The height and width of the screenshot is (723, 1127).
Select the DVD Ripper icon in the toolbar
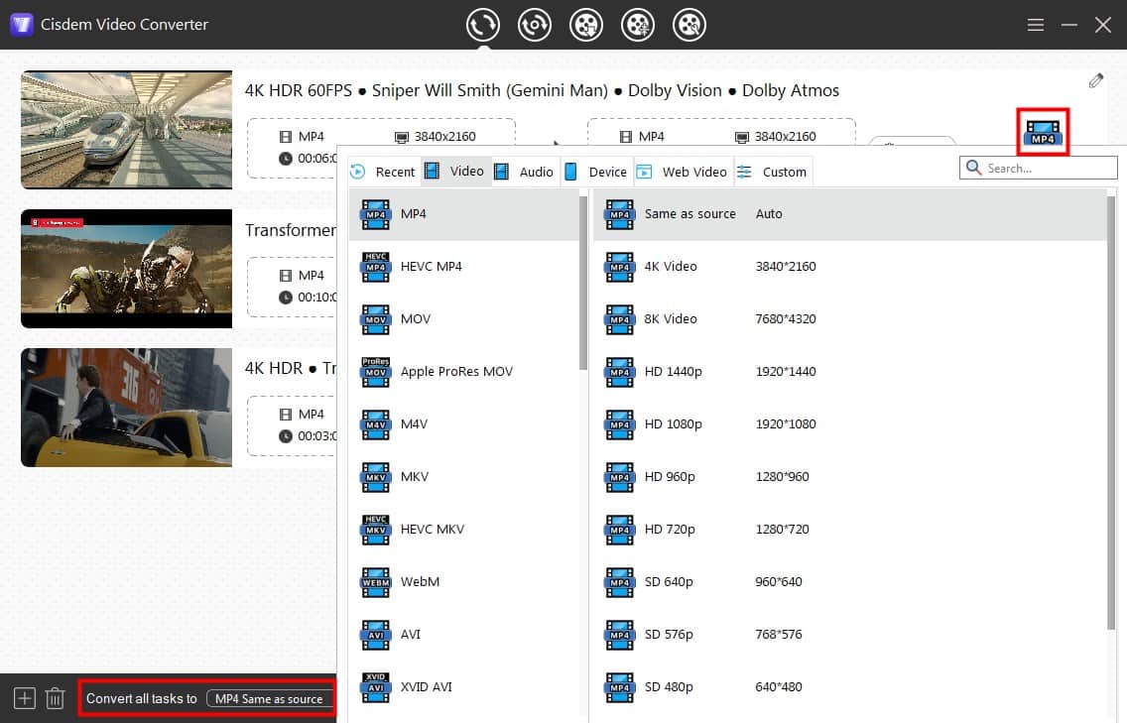coord(535,25)
